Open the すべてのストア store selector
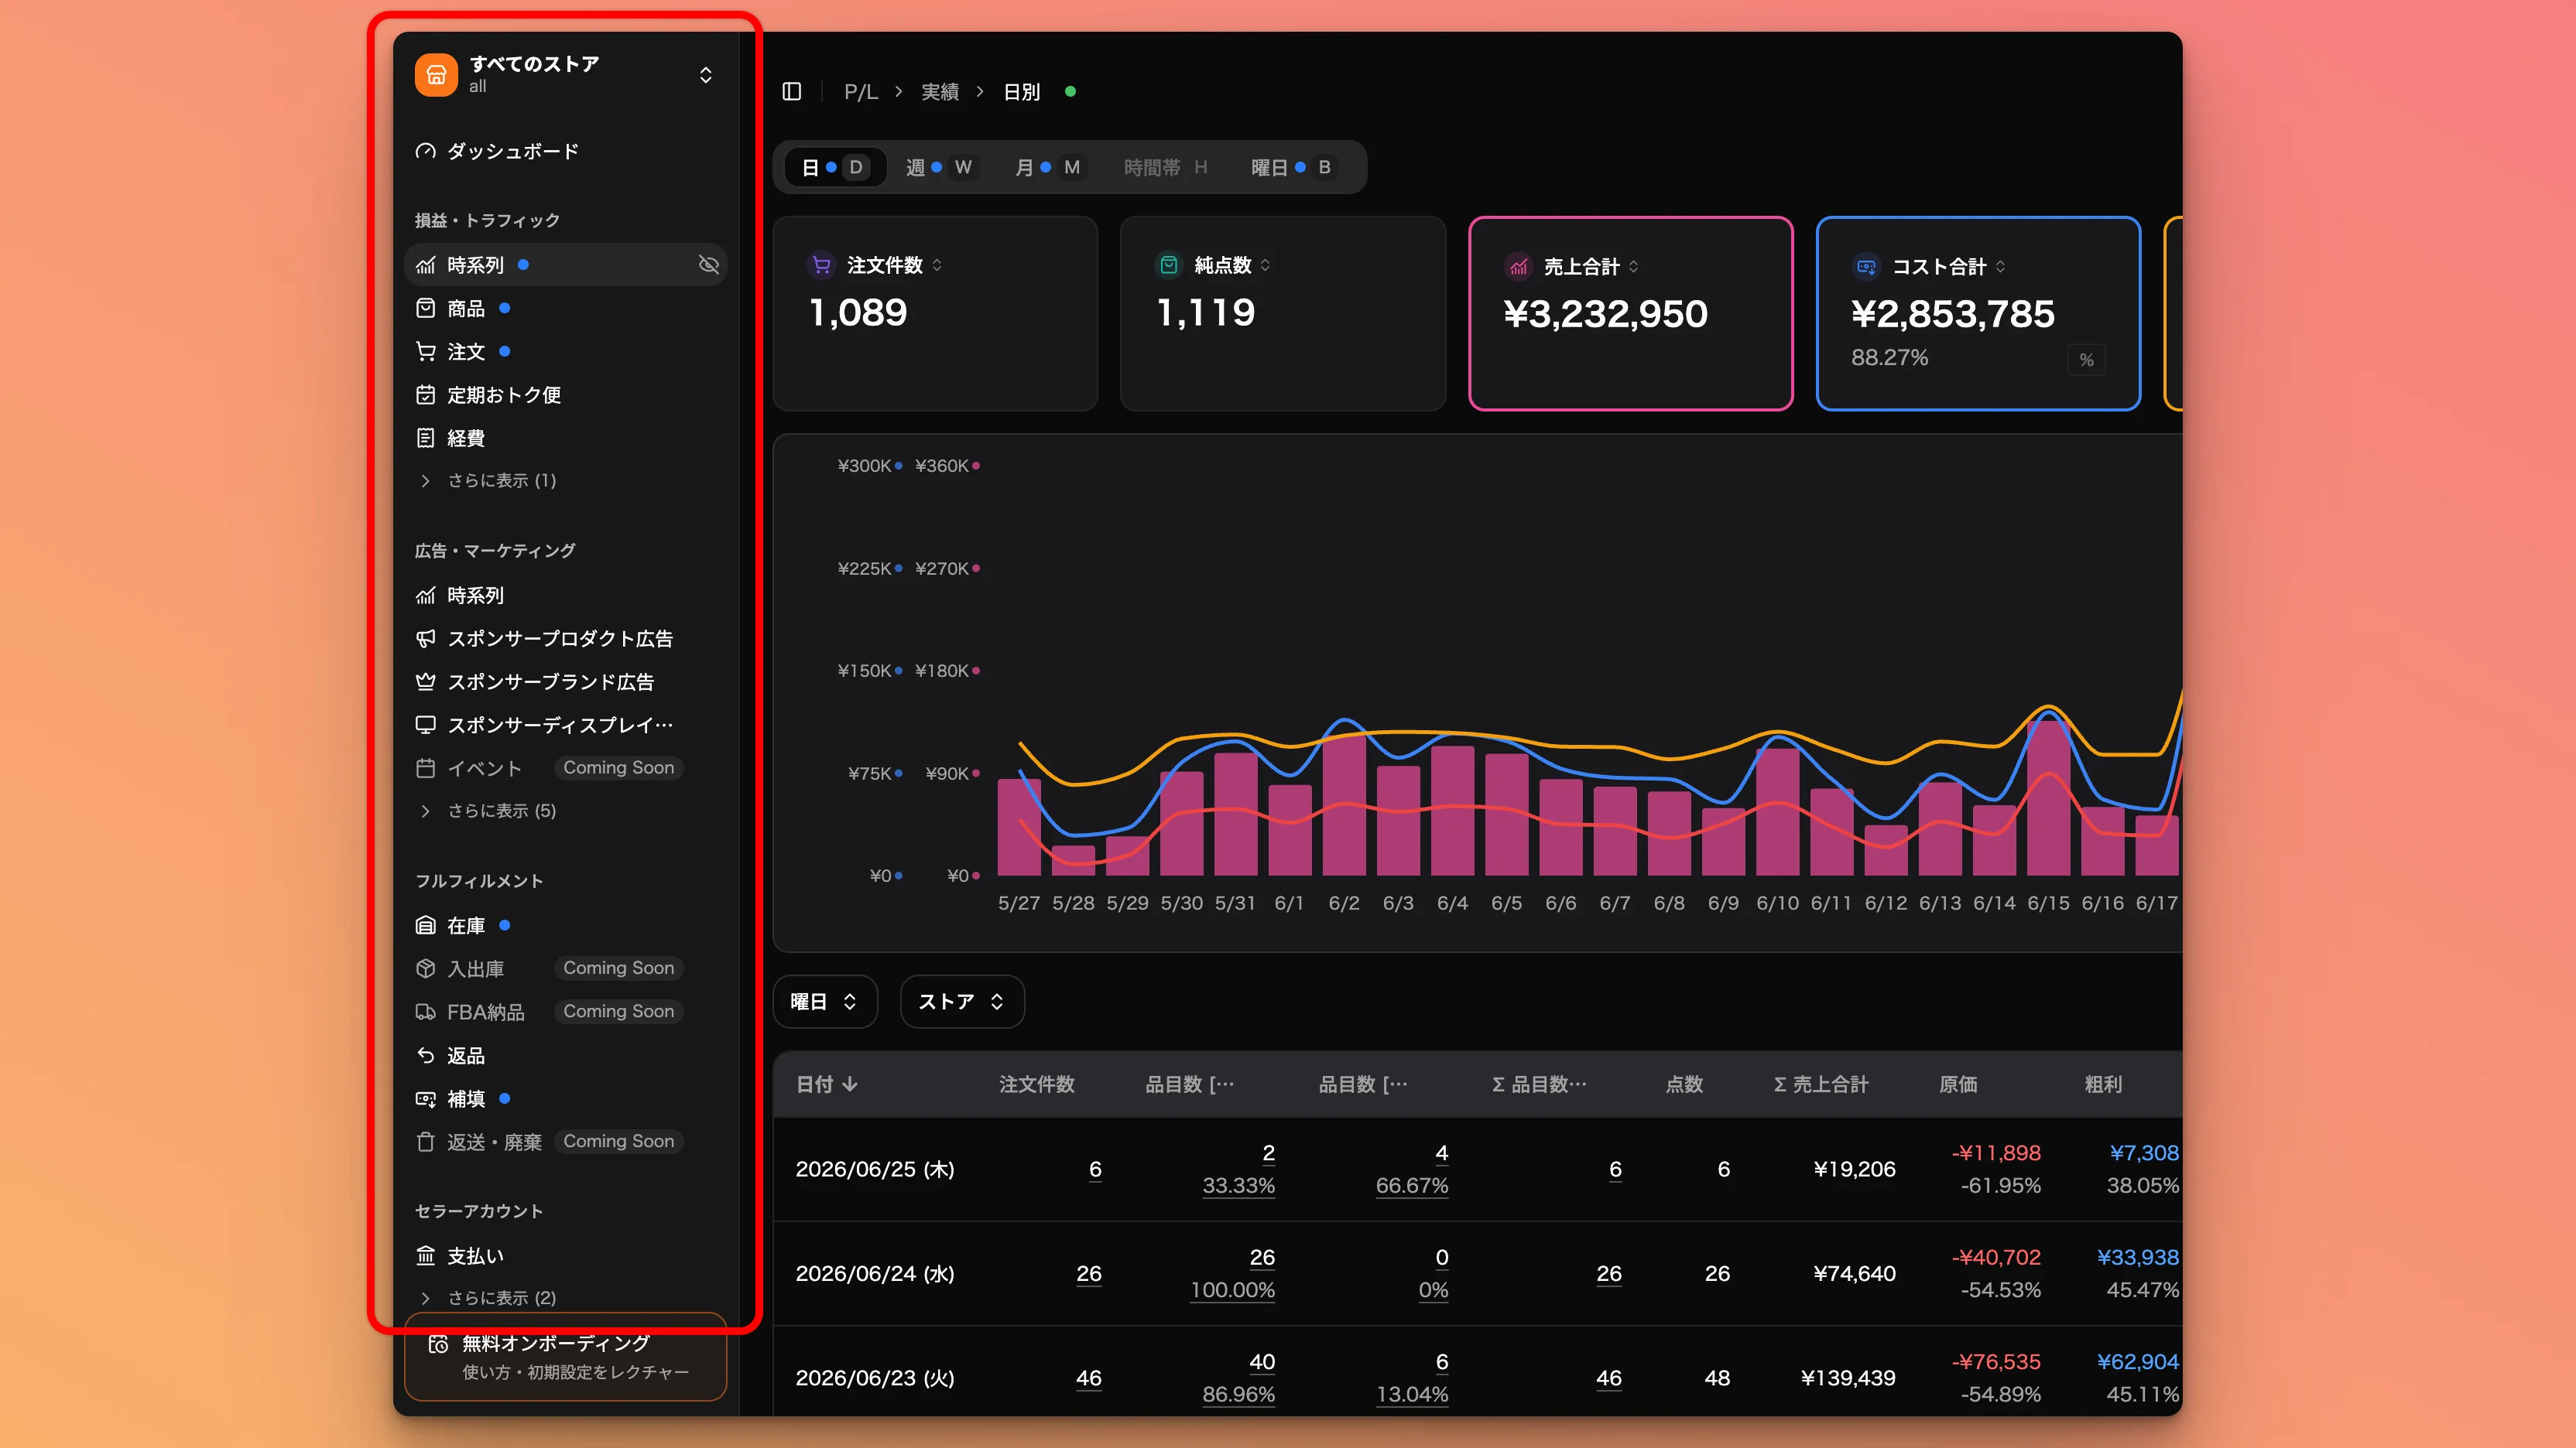Screen dimensions: 2576x1448 tap(565, 75)
